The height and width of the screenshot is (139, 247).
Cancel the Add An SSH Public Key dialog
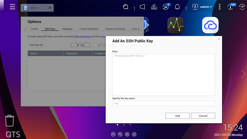[x=203, y=116]
